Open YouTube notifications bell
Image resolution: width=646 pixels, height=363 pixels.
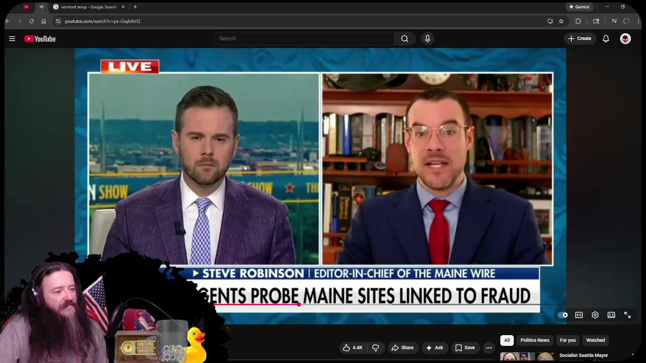point(606,38)
